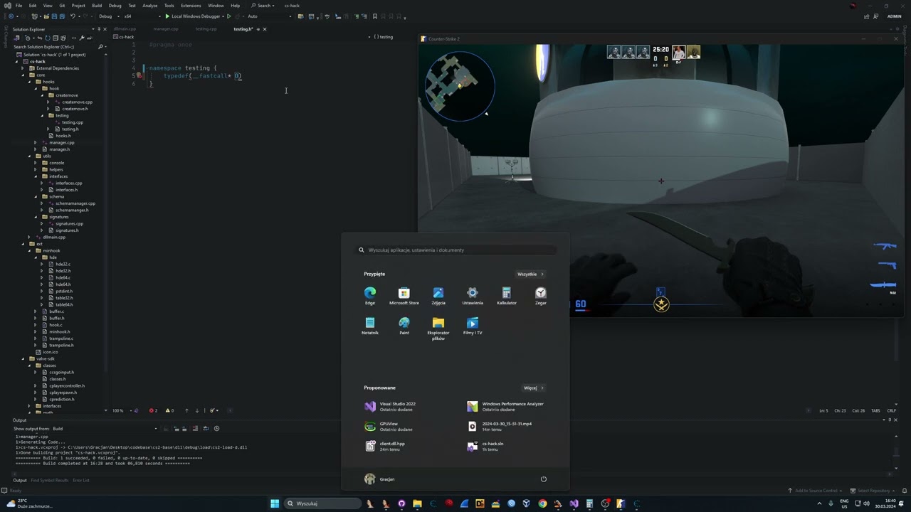Click the warnings count indicator showing 0
The image size is (911, 512).
click(169, 410)
